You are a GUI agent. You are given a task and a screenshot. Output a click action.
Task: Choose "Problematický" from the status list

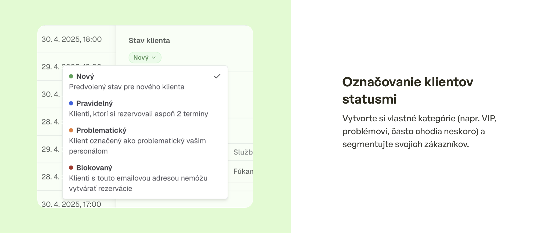point(101,130)
